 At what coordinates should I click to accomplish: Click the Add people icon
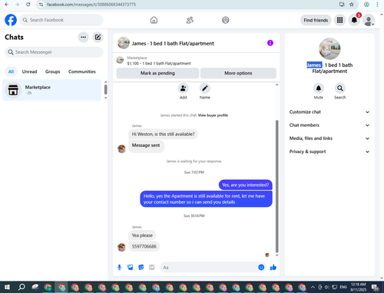184,88
